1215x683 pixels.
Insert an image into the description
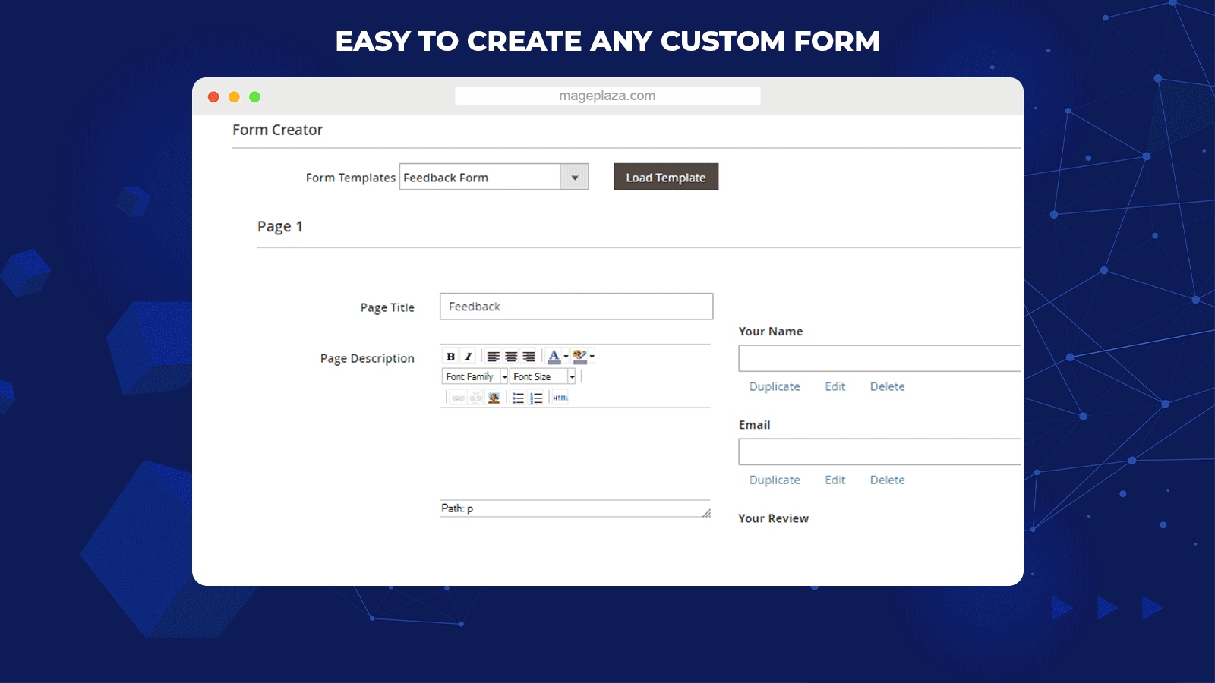(x=494, y=397)
